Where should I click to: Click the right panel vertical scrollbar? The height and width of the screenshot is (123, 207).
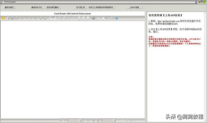tap(205, 67)
